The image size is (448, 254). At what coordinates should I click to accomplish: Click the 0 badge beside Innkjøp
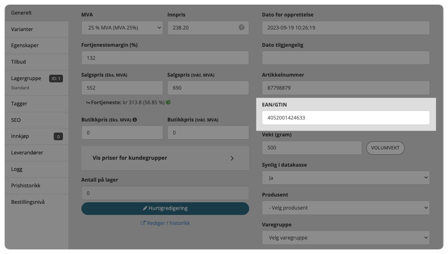click(x=58, y=136)
